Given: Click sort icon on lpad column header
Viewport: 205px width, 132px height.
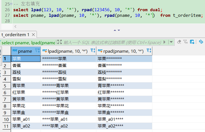Looking at the screenshot, I should [93, 50].
